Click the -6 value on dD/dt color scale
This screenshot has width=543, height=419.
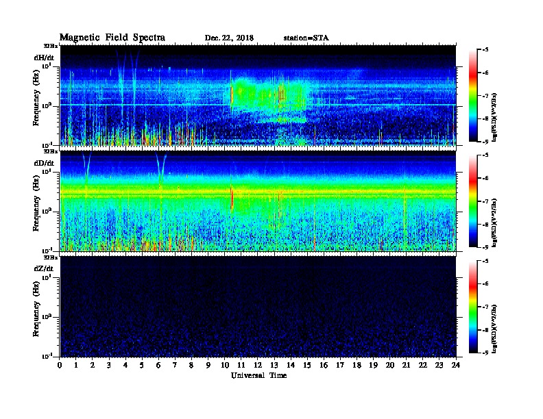click(x=485, y=178)
